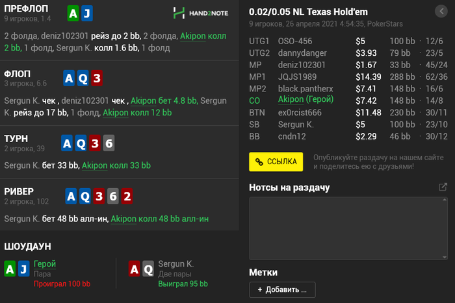Open hand notes in external window icon
The image size is (455, 303).
click(443, 187)
